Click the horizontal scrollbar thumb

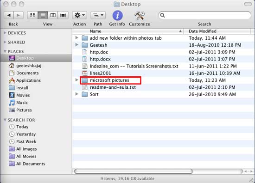point(134,171)
